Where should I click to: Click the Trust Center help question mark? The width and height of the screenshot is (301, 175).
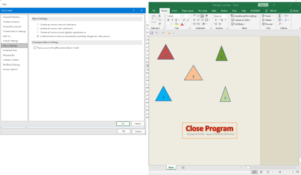coord(134,11)
